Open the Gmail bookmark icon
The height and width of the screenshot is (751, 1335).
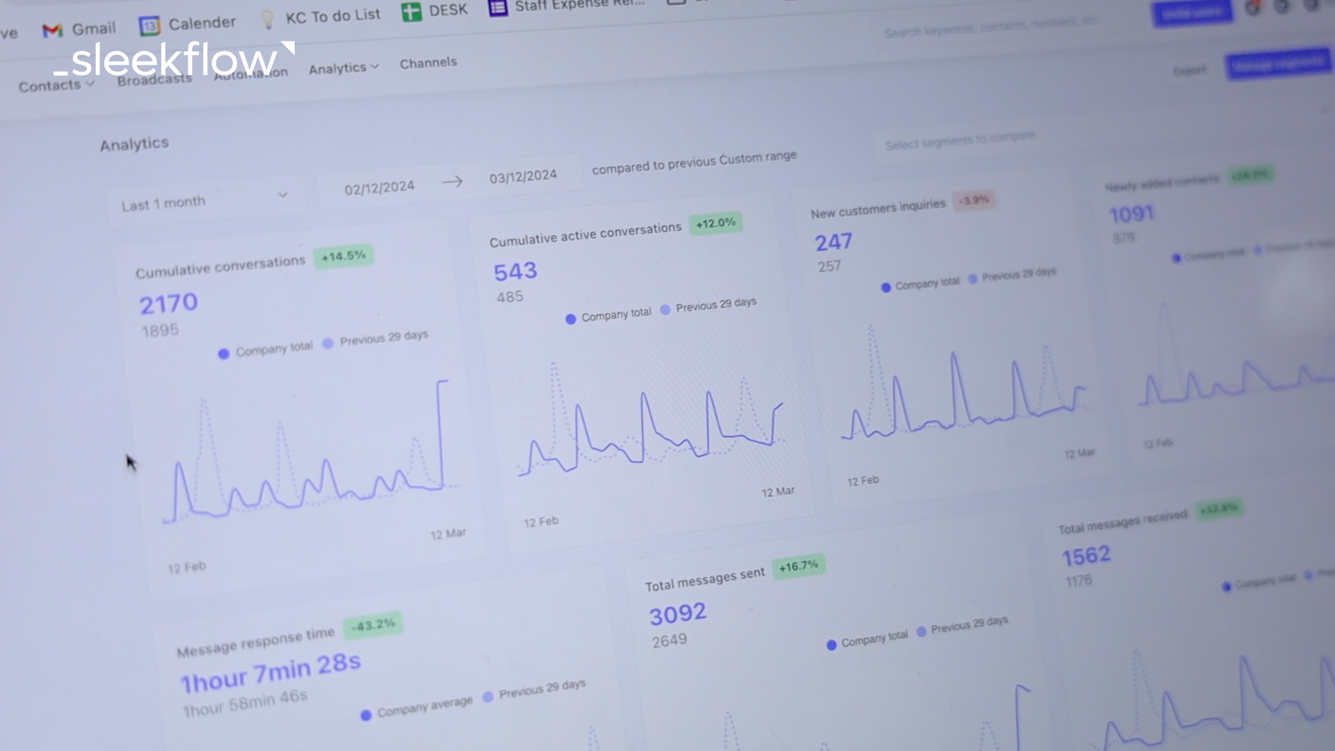(x=52, y=31)
